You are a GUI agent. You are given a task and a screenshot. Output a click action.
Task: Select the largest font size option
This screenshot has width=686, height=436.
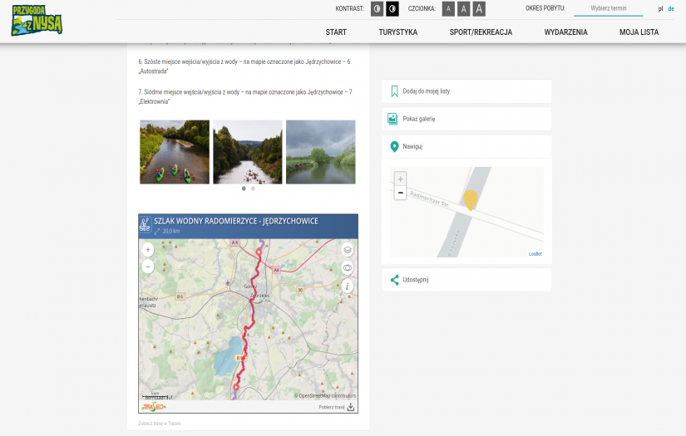pos(479,8)
